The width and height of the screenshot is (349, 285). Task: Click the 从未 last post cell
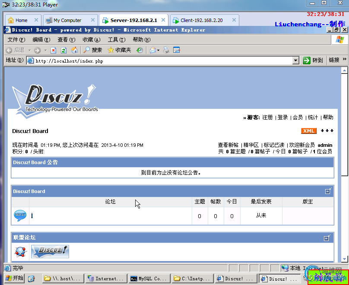click(x=261, y=215)
